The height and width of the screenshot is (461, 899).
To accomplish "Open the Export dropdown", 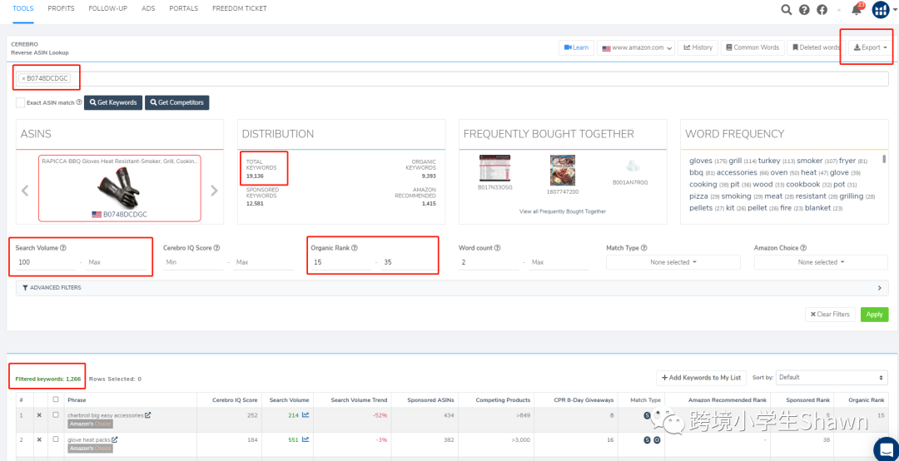I will click(x=870, y=47).
